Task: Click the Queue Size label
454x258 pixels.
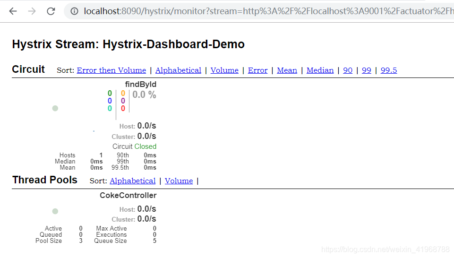Action: 111,241
